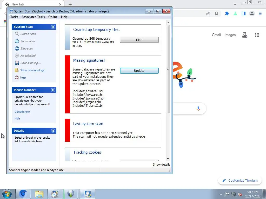Click the Show details link

pos(162,165)
